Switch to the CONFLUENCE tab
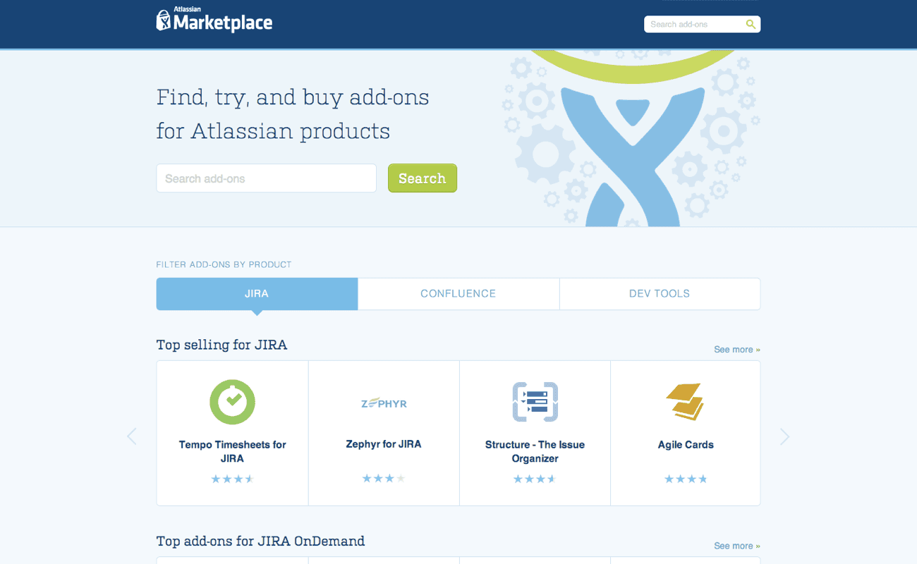The image size is (917, 564). [458, 293]
